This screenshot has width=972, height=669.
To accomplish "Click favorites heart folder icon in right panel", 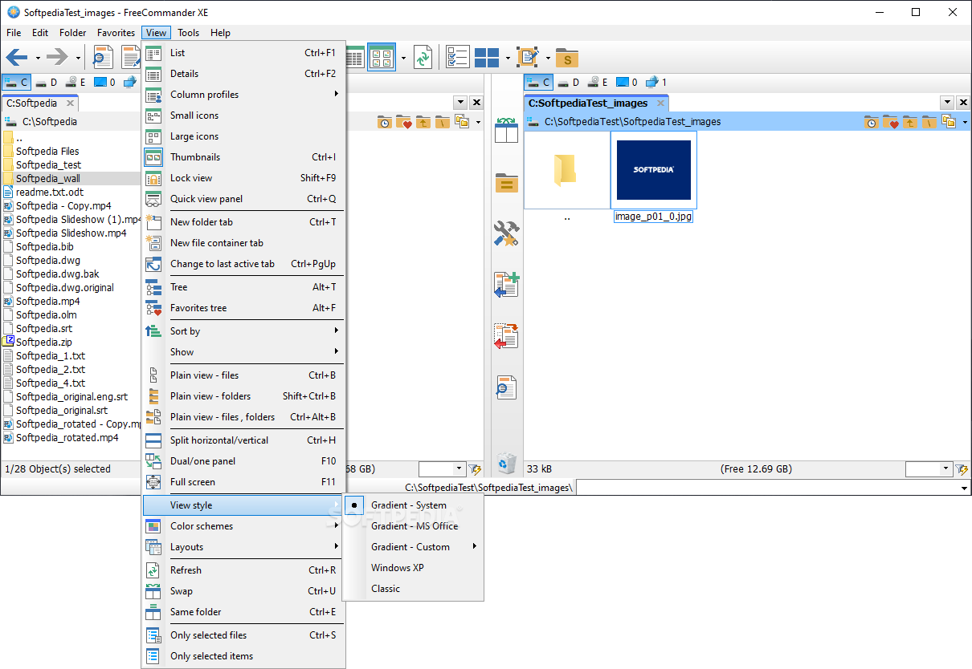I will tap(890, 122).
